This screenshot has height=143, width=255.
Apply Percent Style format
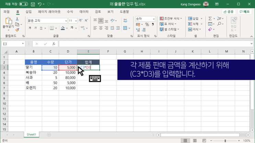point(147,25)
